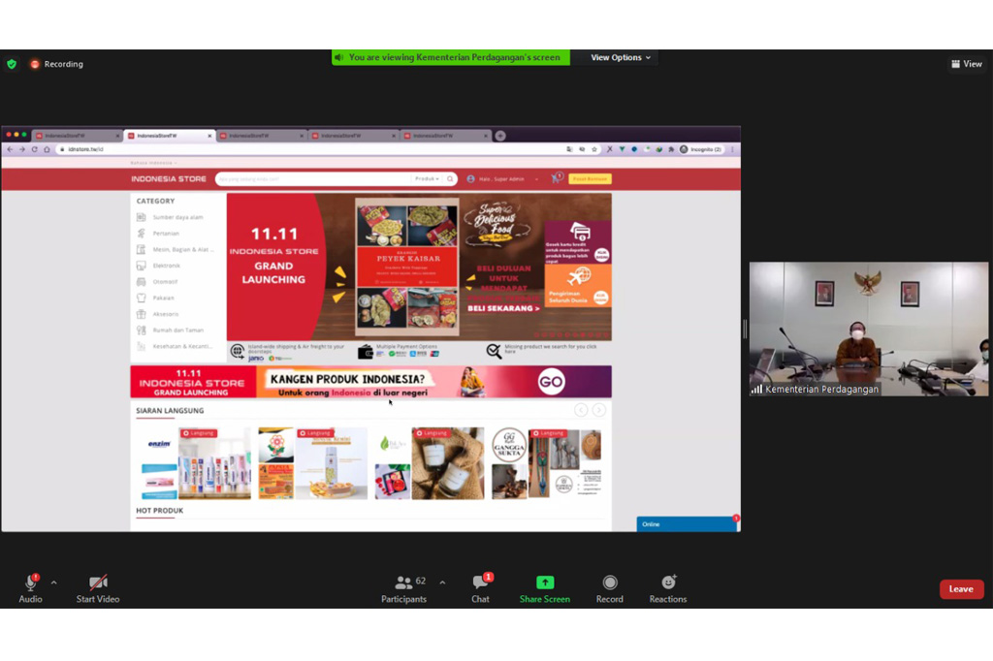Leave the Zoom meeting
This screenshot has width=993, height=661.
pos(961,589)
